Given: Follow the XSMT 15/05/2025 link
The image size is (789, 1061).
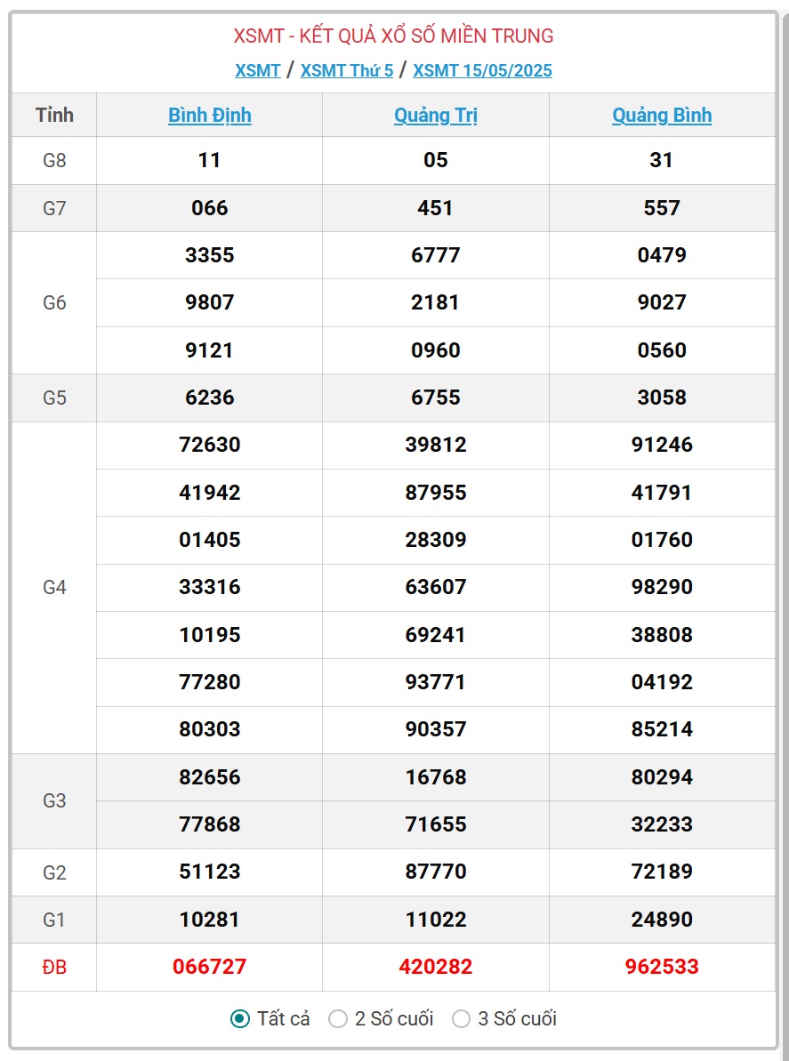Looking at the screenshot, I should tap(482, 70).
